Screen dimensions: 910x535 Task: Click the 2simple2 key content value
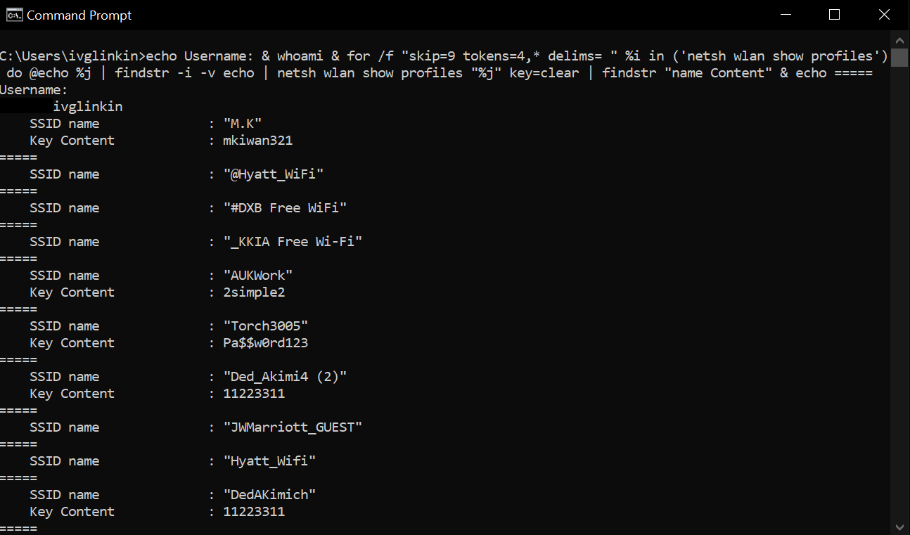(254, 292)
